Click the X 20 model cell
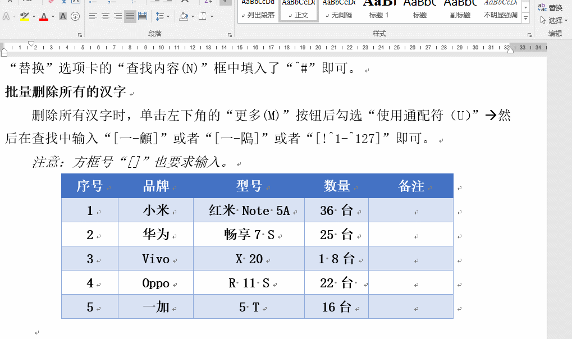 249,259
